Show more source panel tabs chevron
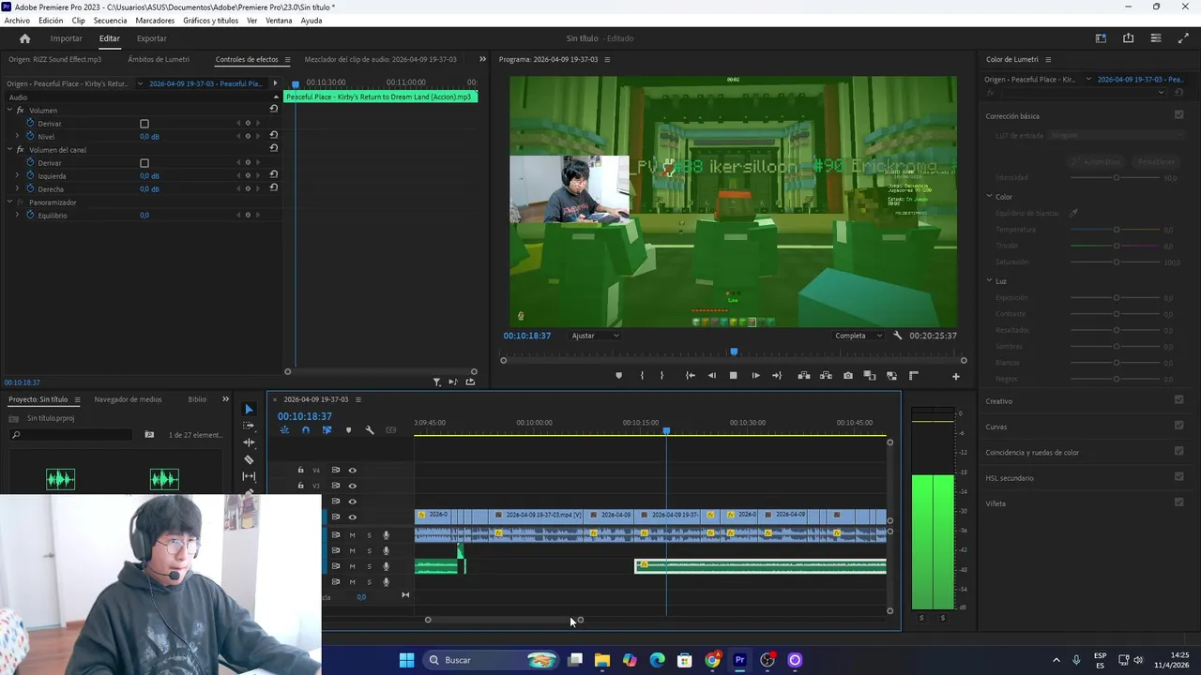The height and width of the screenshot is (675, 1201). tap(482, 60)
